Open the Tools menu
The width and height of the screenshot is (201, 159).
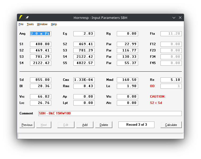tap(30, 24)
